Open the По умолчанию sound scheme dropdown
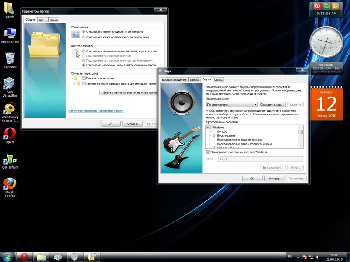 click(x=232, y=104)
